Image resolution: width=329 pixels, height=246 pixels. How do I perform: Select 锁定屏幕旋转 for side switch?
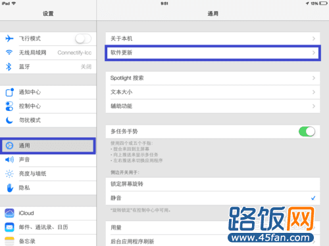tap(213, 184)
